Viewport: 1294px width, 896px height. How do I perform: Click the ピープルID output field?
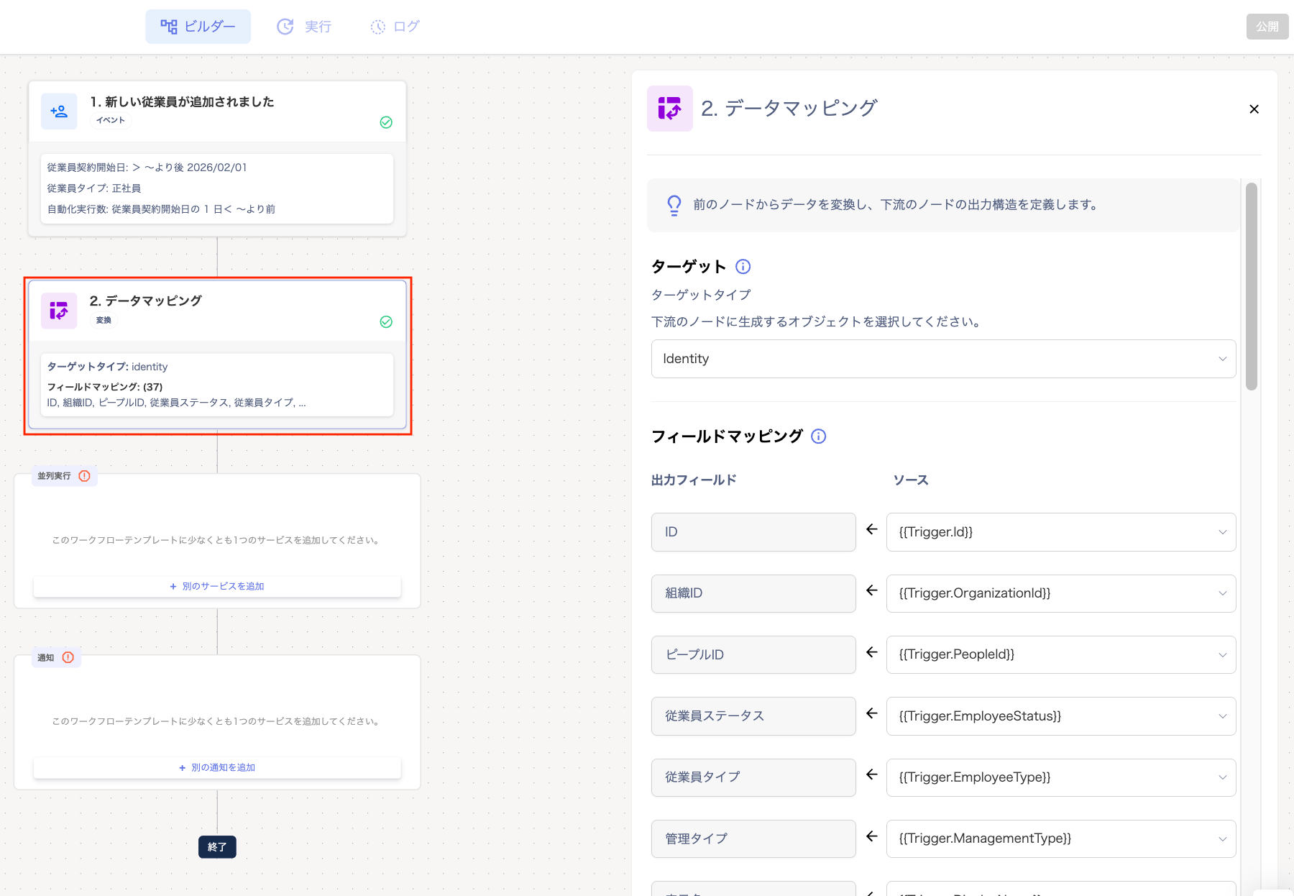tap(753, 654)
